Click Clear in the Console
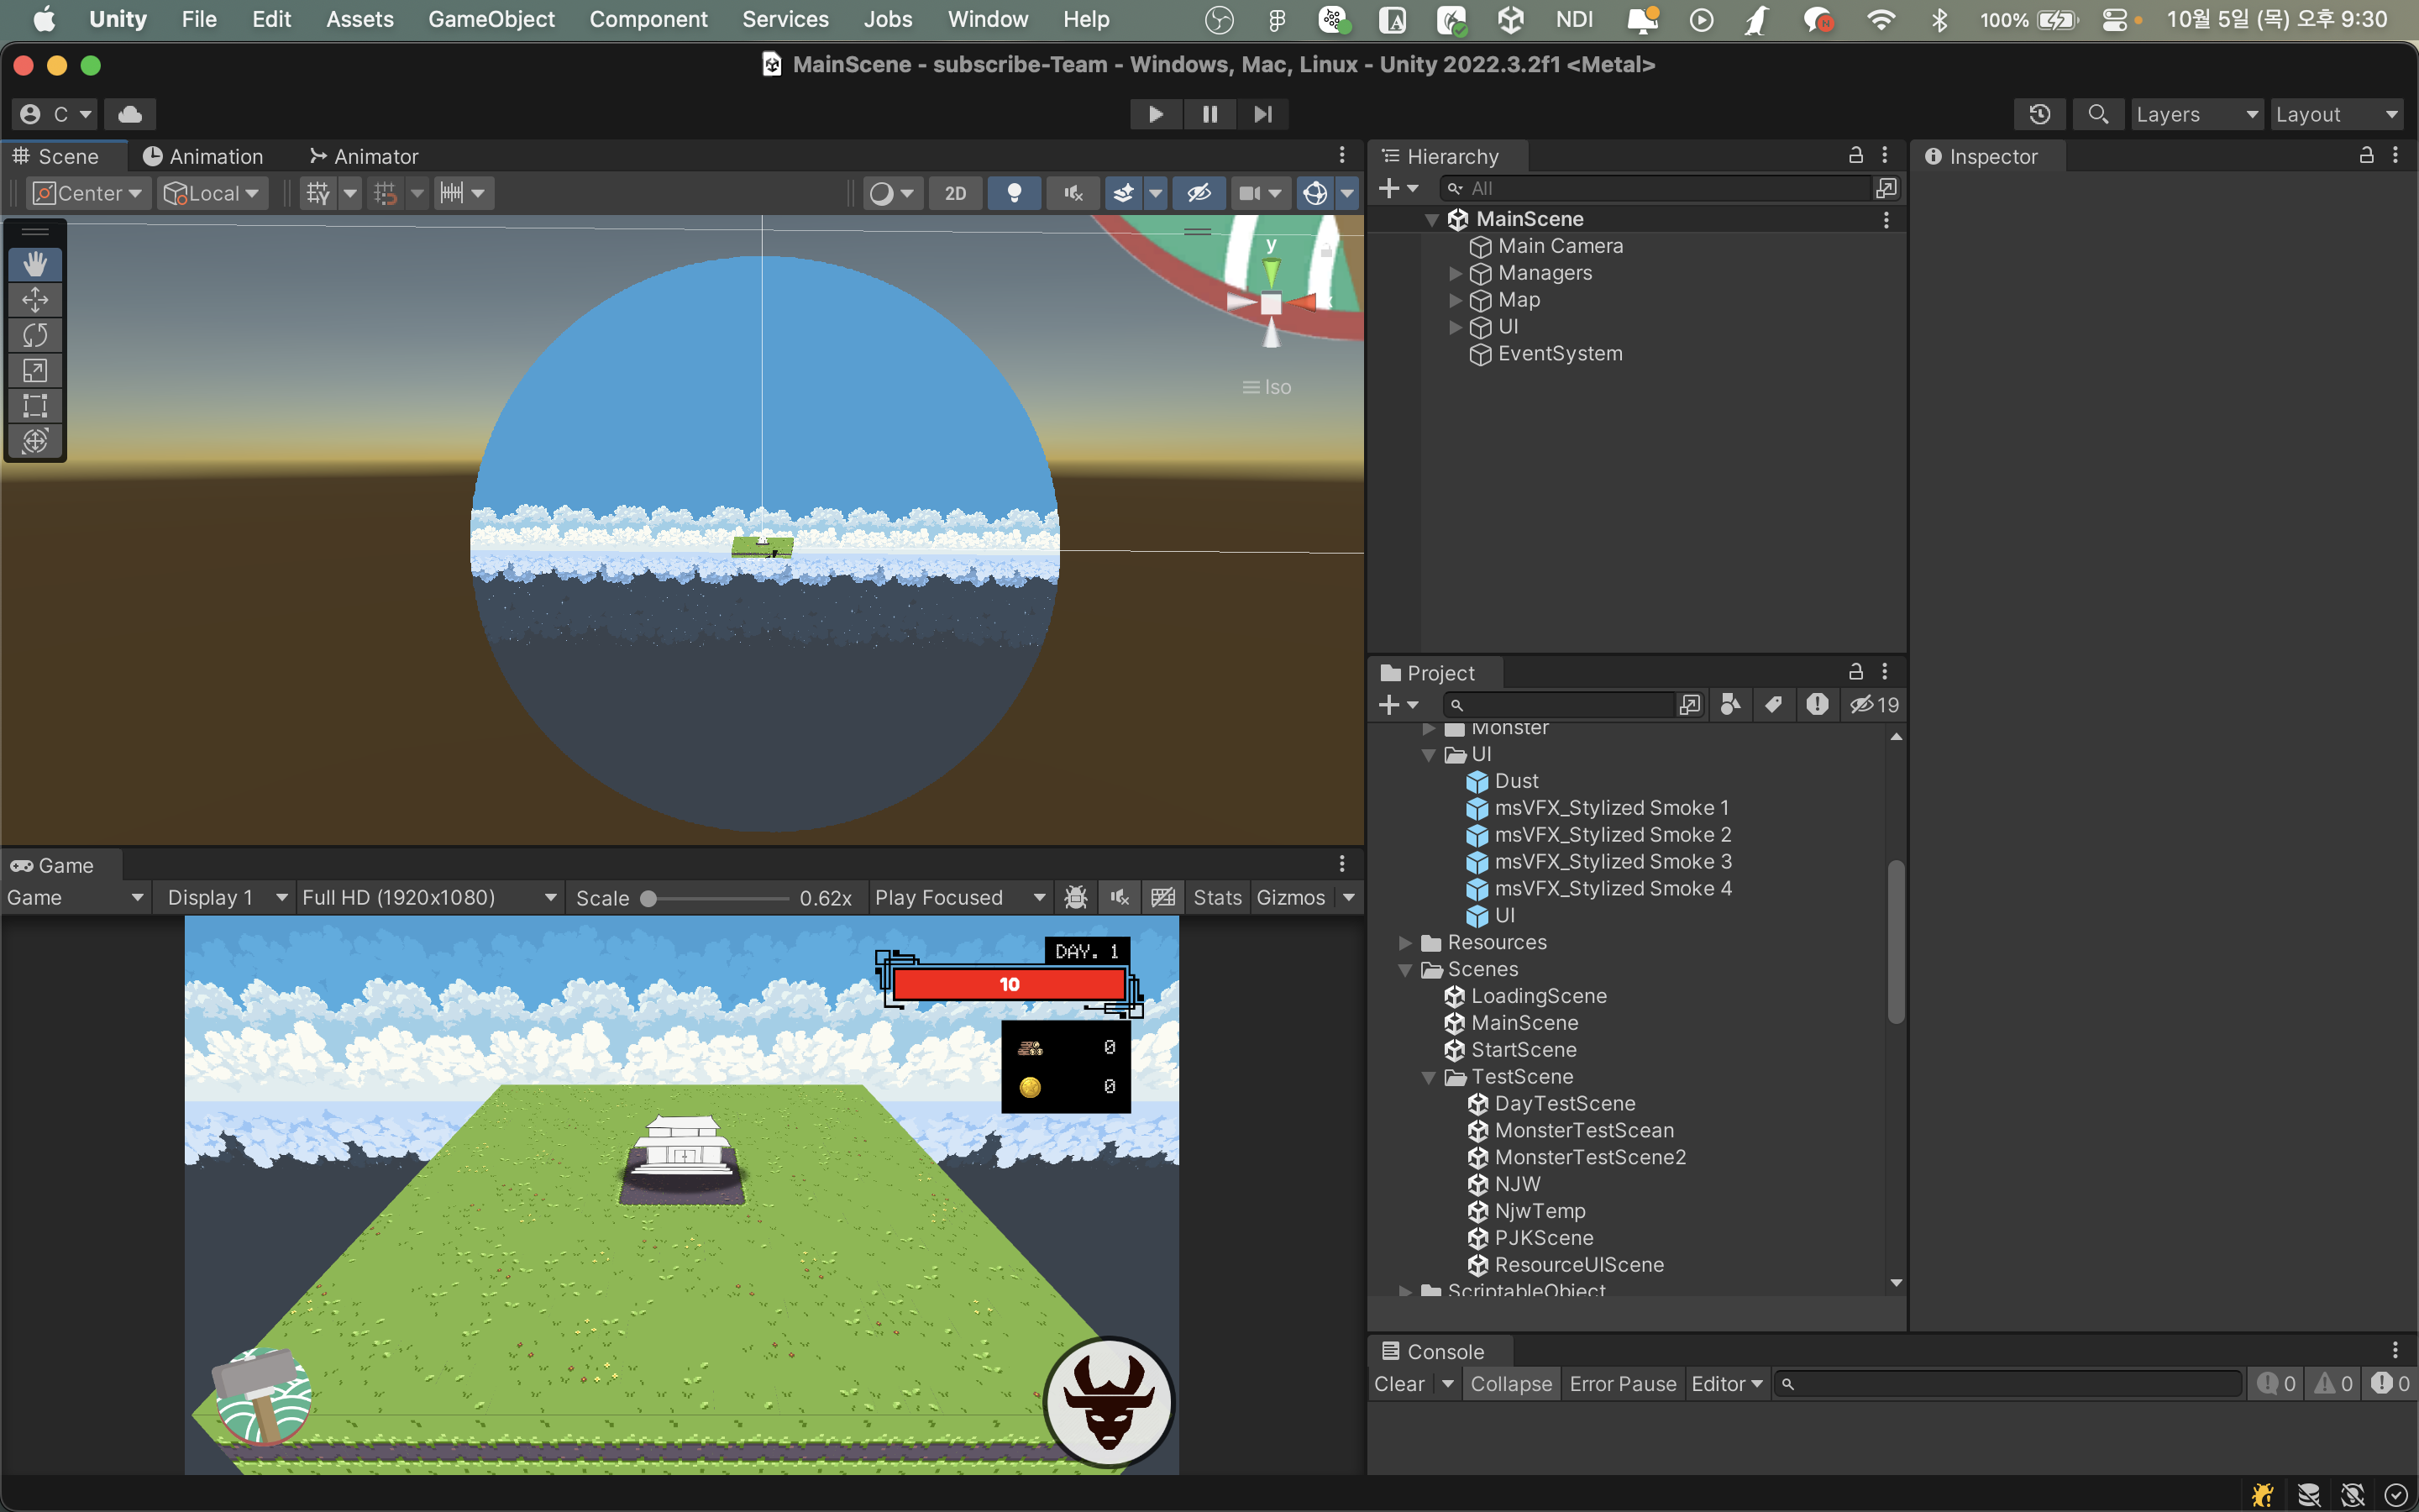Image resolution: width=2419 pixels, height=1512 pixels. tap(1398, 1384)
